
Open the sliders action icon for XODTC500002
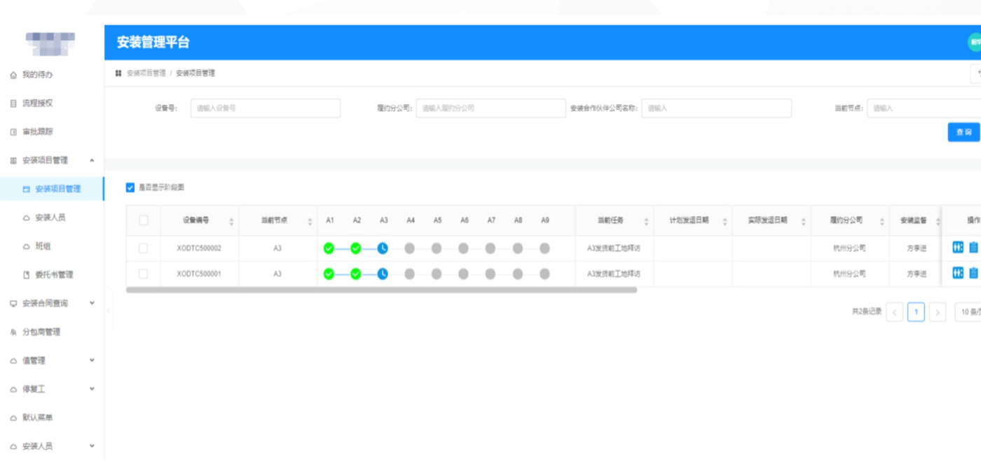pos(958,248)
